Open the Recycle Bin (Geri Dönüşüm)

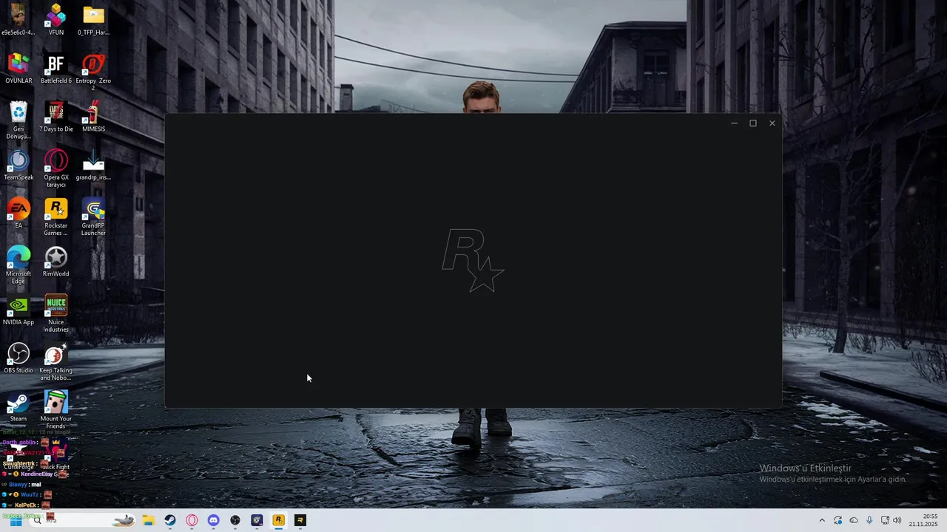[x=18, y=120]
